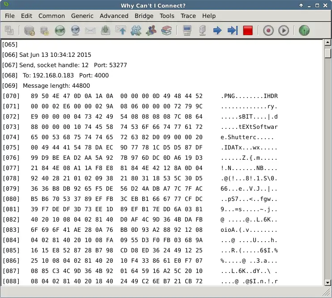
Task: Click the 'Message length: 44800' line
Action: point(56,86)
